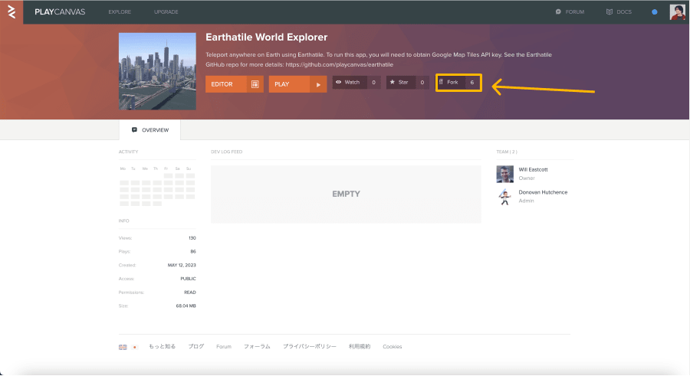Open Donovan Hutchence profile link

(x=543, y=192)
